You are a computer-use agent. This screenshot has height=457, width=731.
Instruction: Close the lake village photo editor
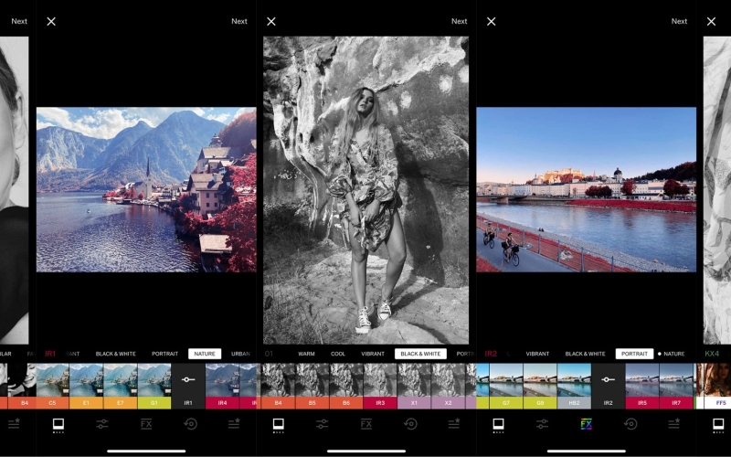[51, 21]
